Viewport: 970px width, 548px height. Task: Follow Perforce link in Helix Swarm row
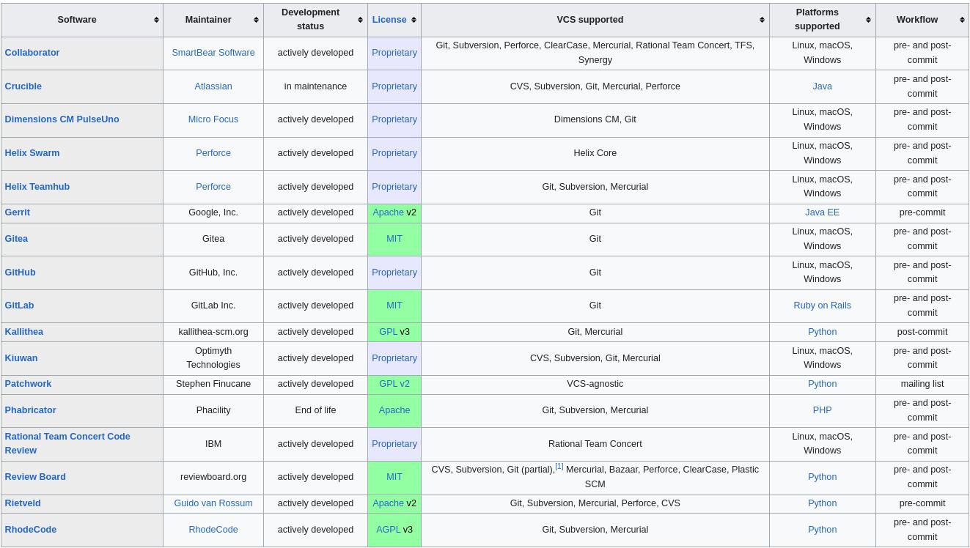213,153
